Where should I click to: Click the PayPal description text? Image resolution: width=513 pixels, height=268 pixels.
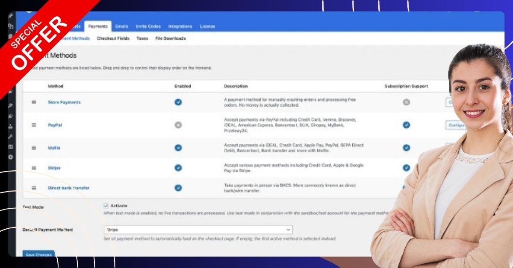290,125
